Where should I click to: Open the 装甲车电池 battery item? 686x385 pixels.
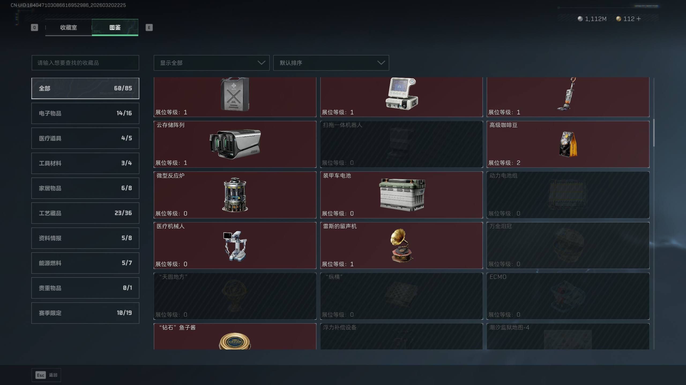(401, 195)
